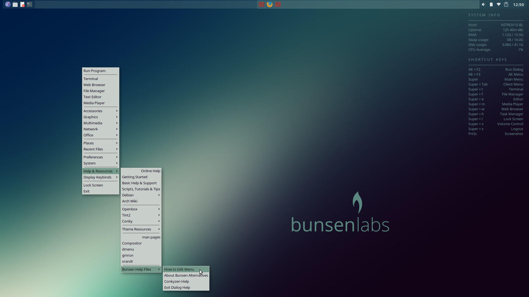Switch to the Firefox window in the taskbar
529x297 pixels.
coord(270,4)
